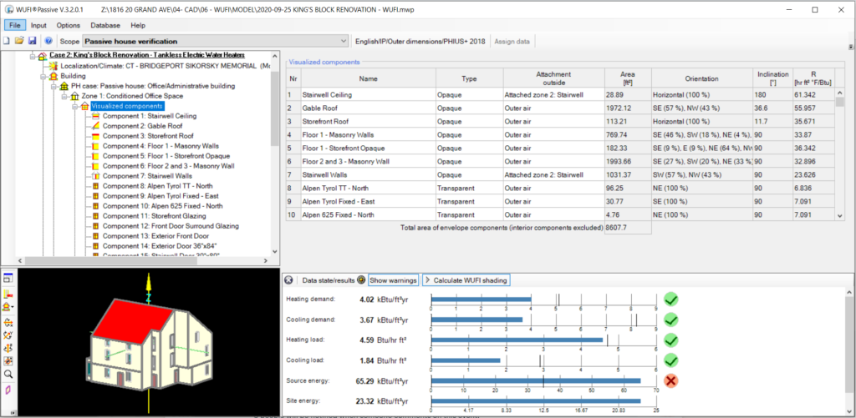Image resolution: width=856 pixels, height=418 pixels.
Task: Open the Options menu
Action: (69, 25)
